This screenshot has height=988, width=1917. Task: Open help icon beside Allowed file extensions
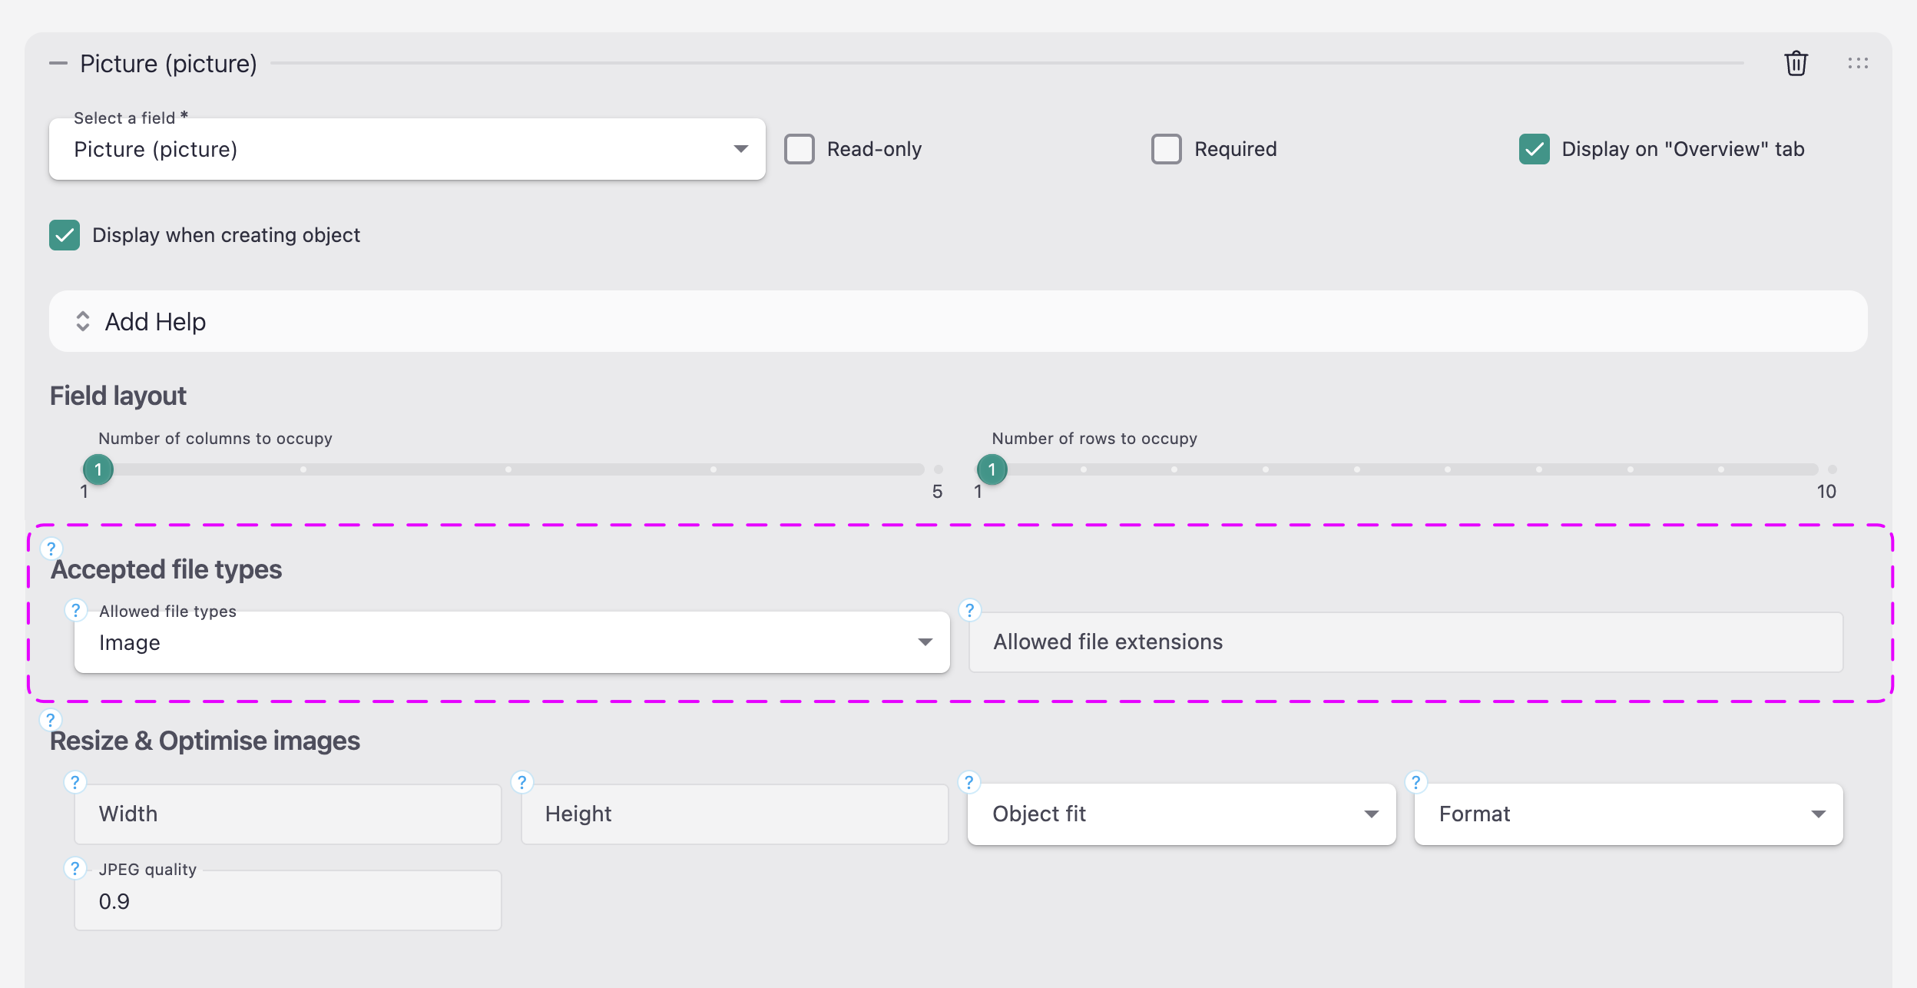pos(969,610)
